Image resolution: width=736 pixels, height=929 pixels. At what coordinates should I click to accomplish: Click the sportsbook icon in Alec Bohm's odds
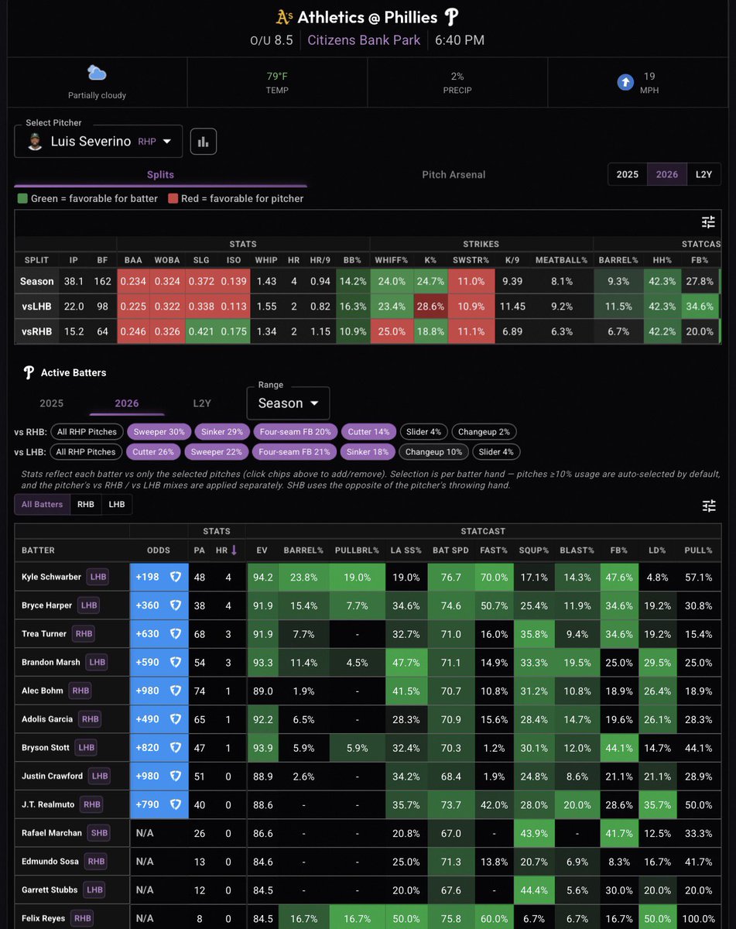[x=175, y=691]
